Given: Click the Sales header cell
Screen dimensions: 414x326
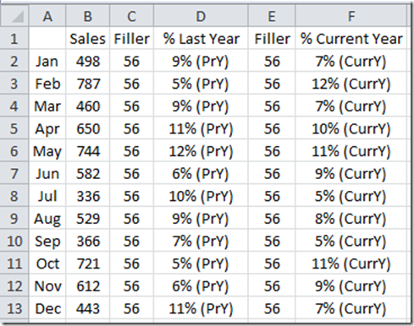Looking at the screenshot, I should (x=88, y=38).
